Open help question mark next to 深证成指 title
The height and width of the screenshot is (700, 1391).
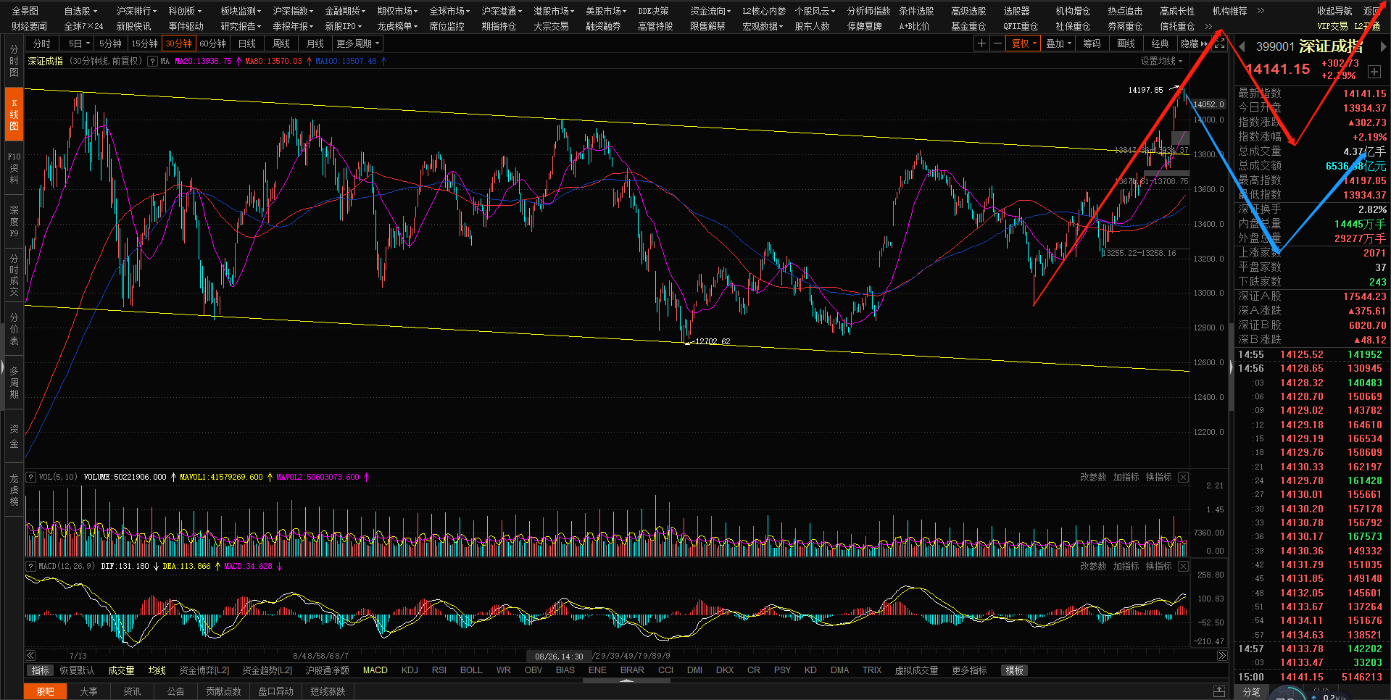152,62
